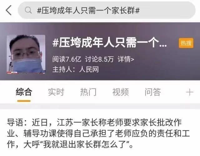200x156 pixels.
Task: Click the 阅读7.6亿 read count
Action: click(67, 59)
